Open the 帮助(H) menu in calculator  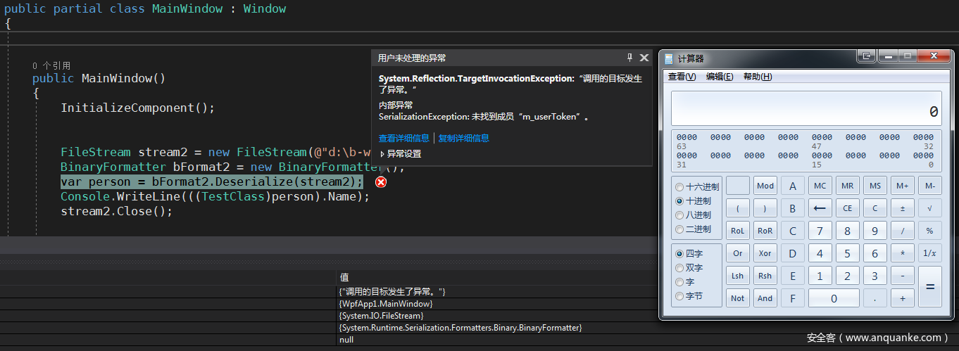click(x=758, y=77)
